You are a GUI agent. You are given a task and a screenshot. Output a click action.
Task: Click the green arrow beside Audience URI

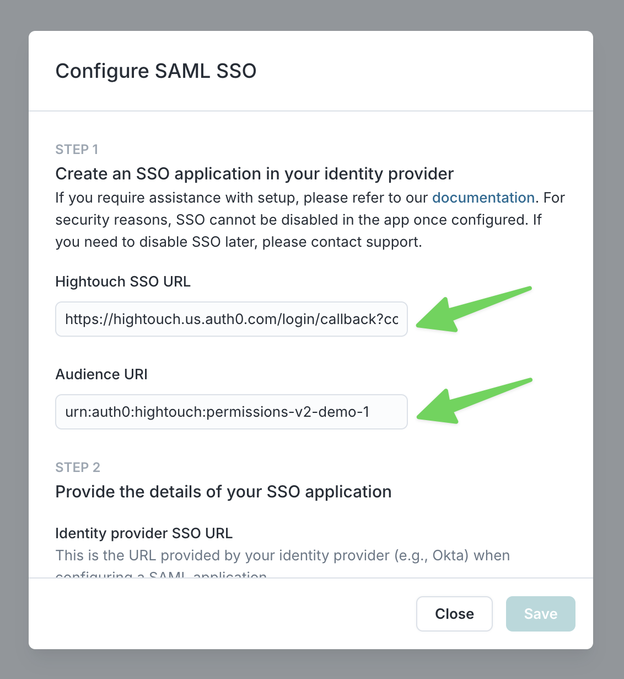pyautogui.click(x=469, y=402)
